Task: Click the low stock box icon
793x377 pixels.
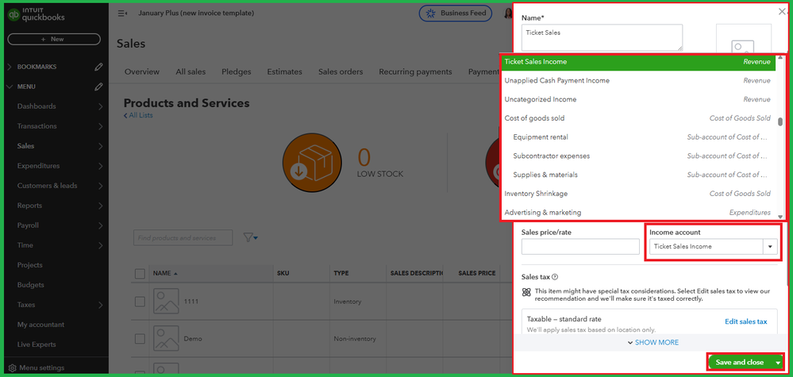Action: click(x=312, y=162)
